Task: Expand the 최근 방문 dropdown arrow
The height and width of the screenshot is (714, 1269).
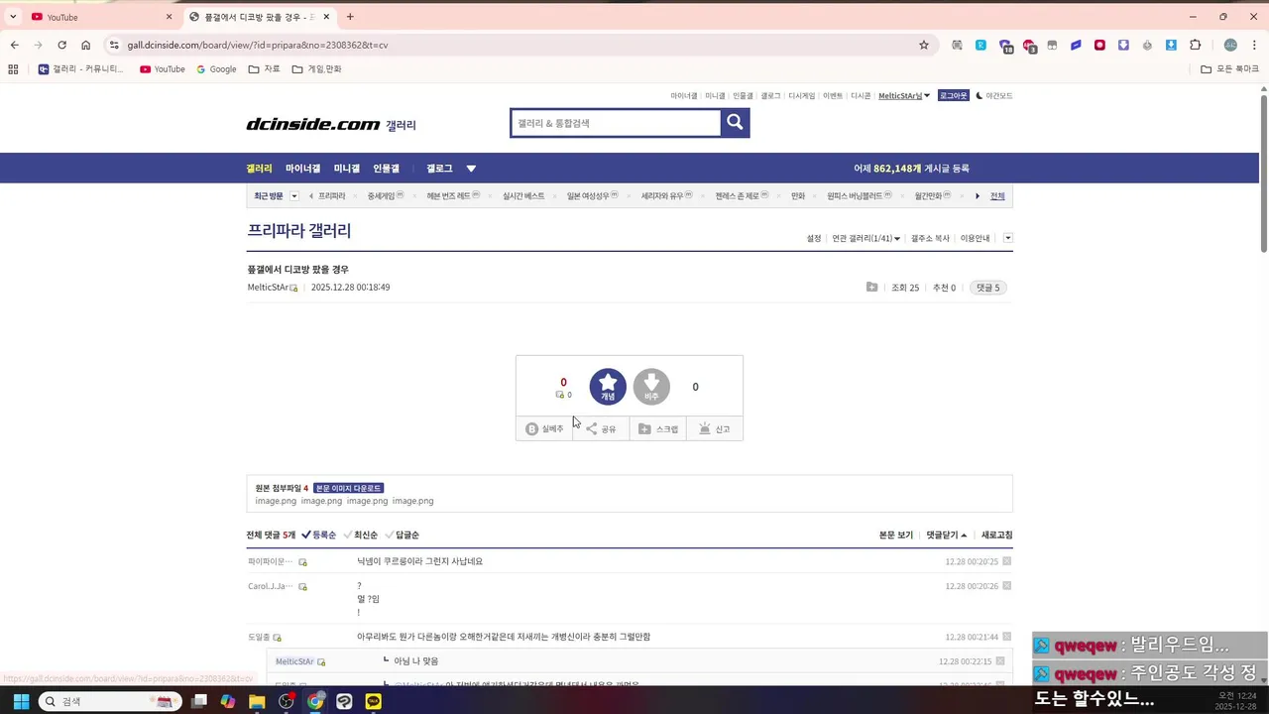Action: (x=293, y=196)
